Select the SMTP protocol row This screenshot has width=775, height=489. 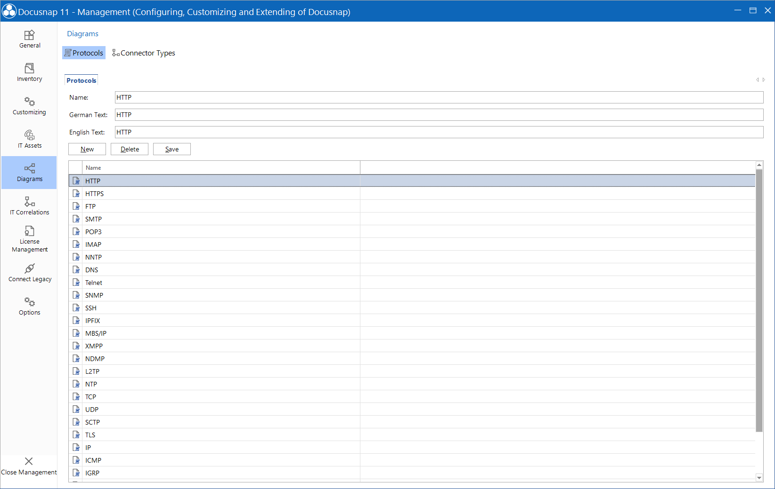[188, 219]
